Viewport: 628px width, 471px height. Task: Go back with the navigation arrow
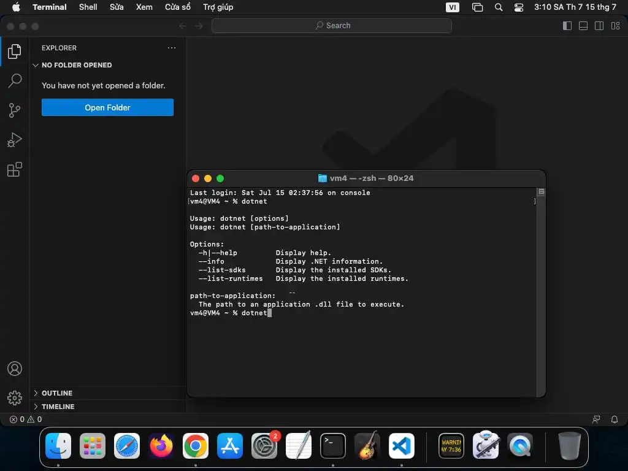tap(183, 26)
